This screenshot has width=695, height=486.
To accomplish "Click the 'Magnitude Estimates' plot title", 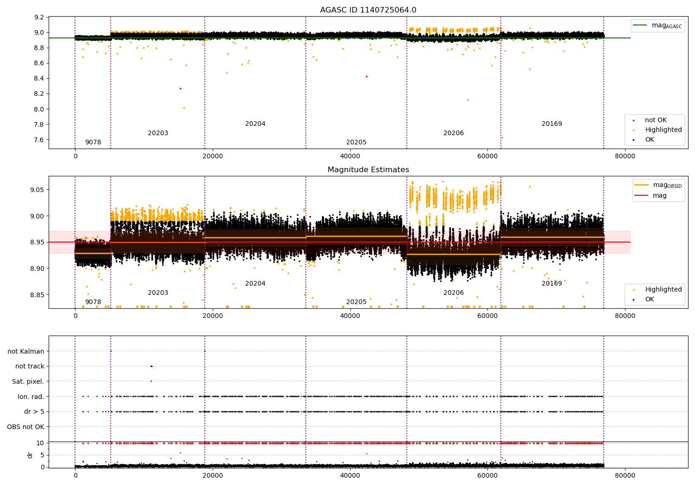I will click(x=368, y=170).
